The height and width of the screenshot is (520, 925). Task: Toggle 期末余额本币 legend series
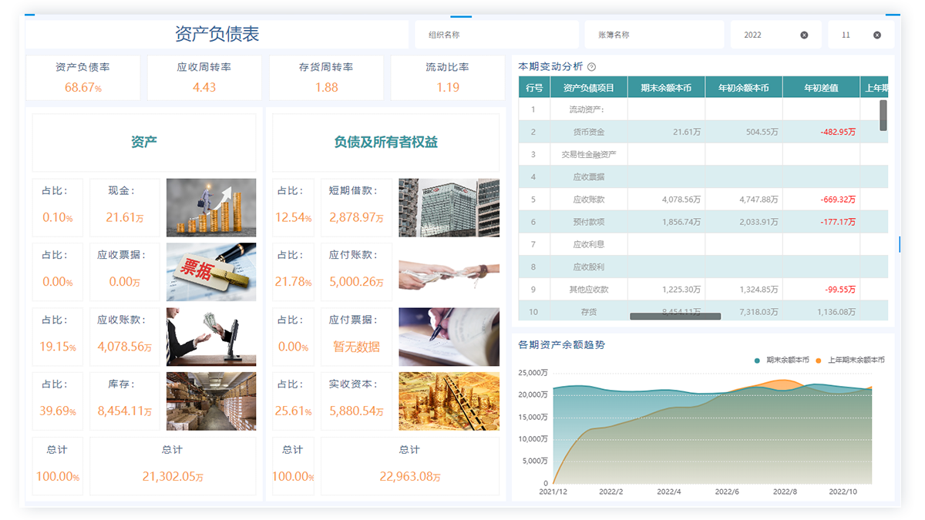782,360
